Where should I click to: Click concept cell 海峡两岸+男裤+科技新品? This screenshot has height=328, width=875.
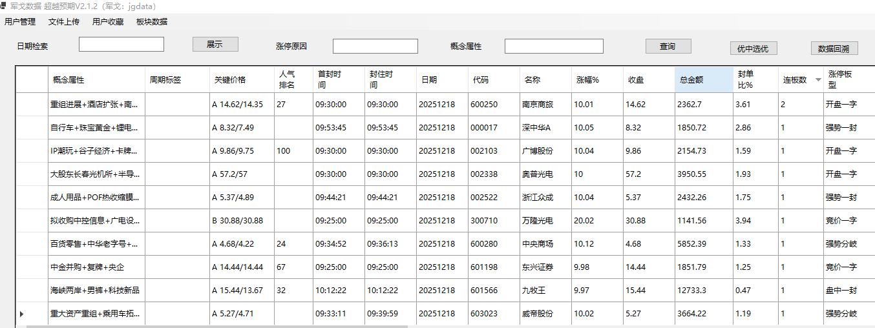95,291
